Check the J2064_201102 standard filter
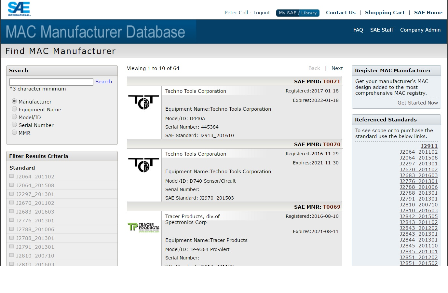The image size is (448, 293). [12, 176]
